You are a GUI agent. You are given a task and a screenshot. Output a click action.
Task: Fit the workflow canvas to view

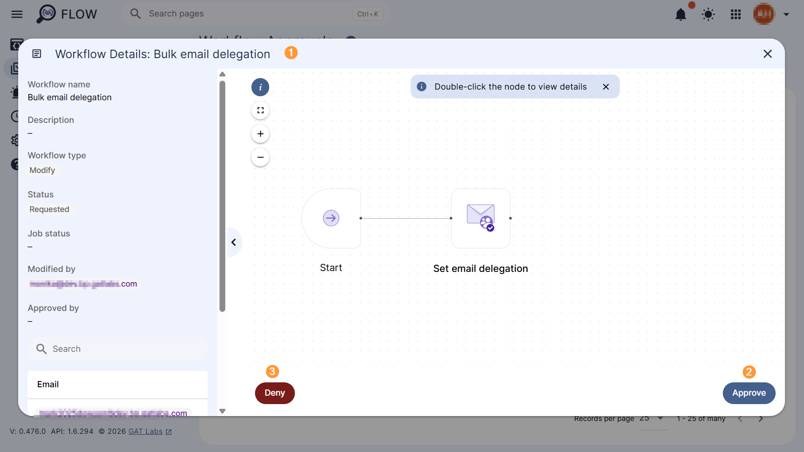pyautogui.click(x=260, y=110)
